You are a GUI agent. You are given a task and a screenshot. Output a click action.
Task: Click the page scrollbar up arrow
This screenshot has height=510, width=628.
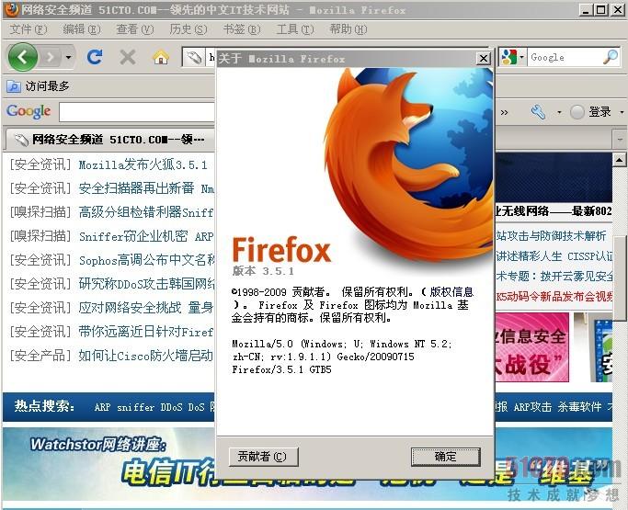point(619,160)
